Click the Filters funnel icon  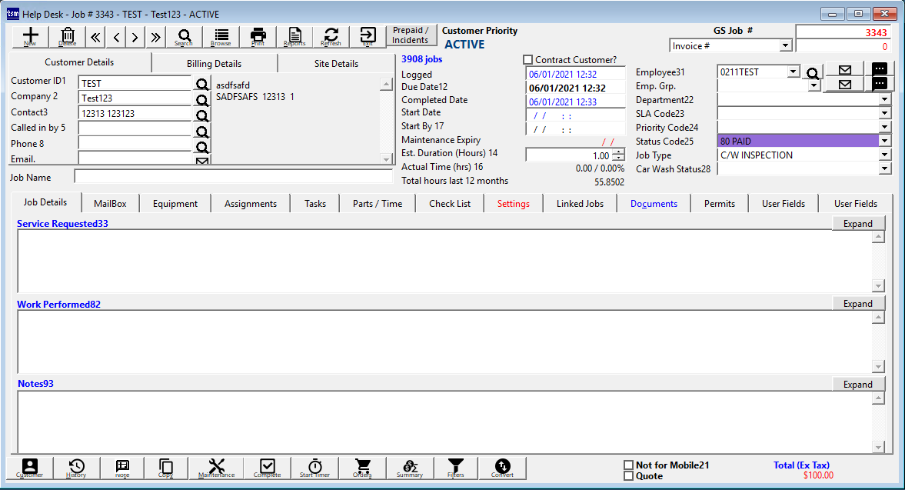(456, 468)
